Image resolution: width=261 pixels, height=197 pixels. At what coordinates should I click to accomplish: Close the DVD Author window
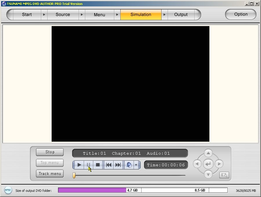(257, 4)
